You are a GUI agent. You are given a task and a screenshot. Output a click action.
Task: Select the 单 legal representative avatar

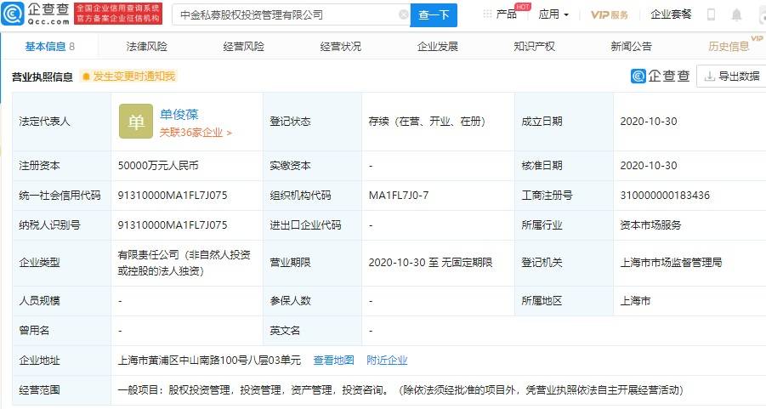click(136, 122)
